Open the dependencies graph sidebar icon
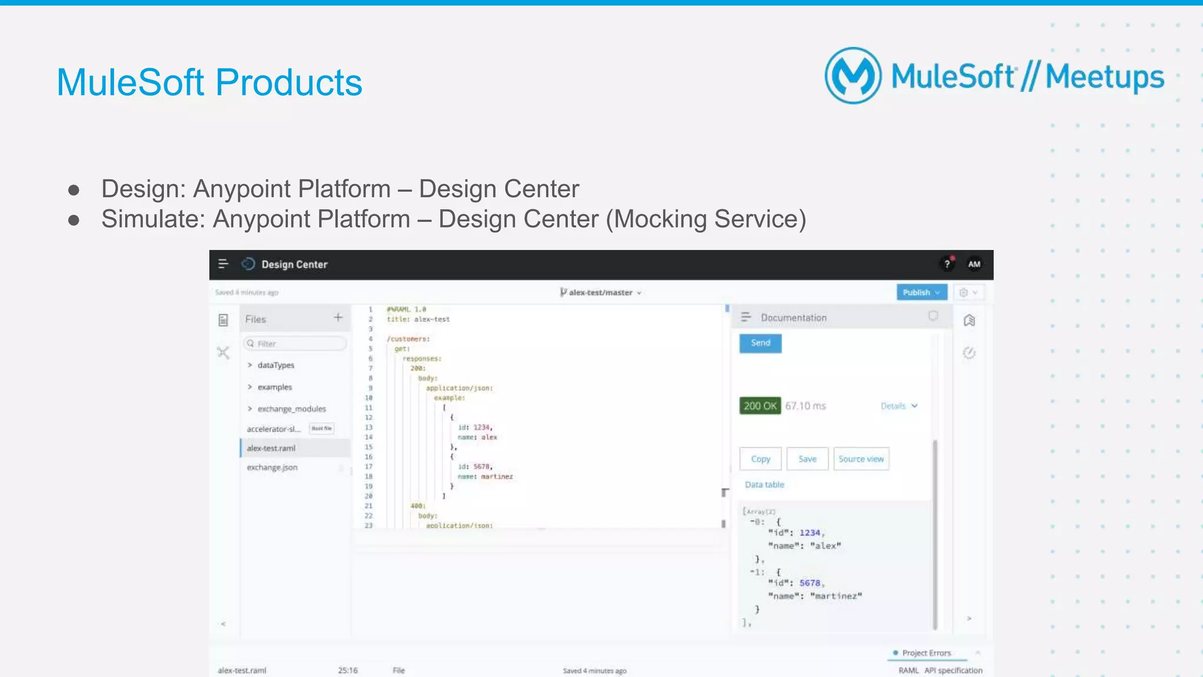1203x677 pixels. 223,352
